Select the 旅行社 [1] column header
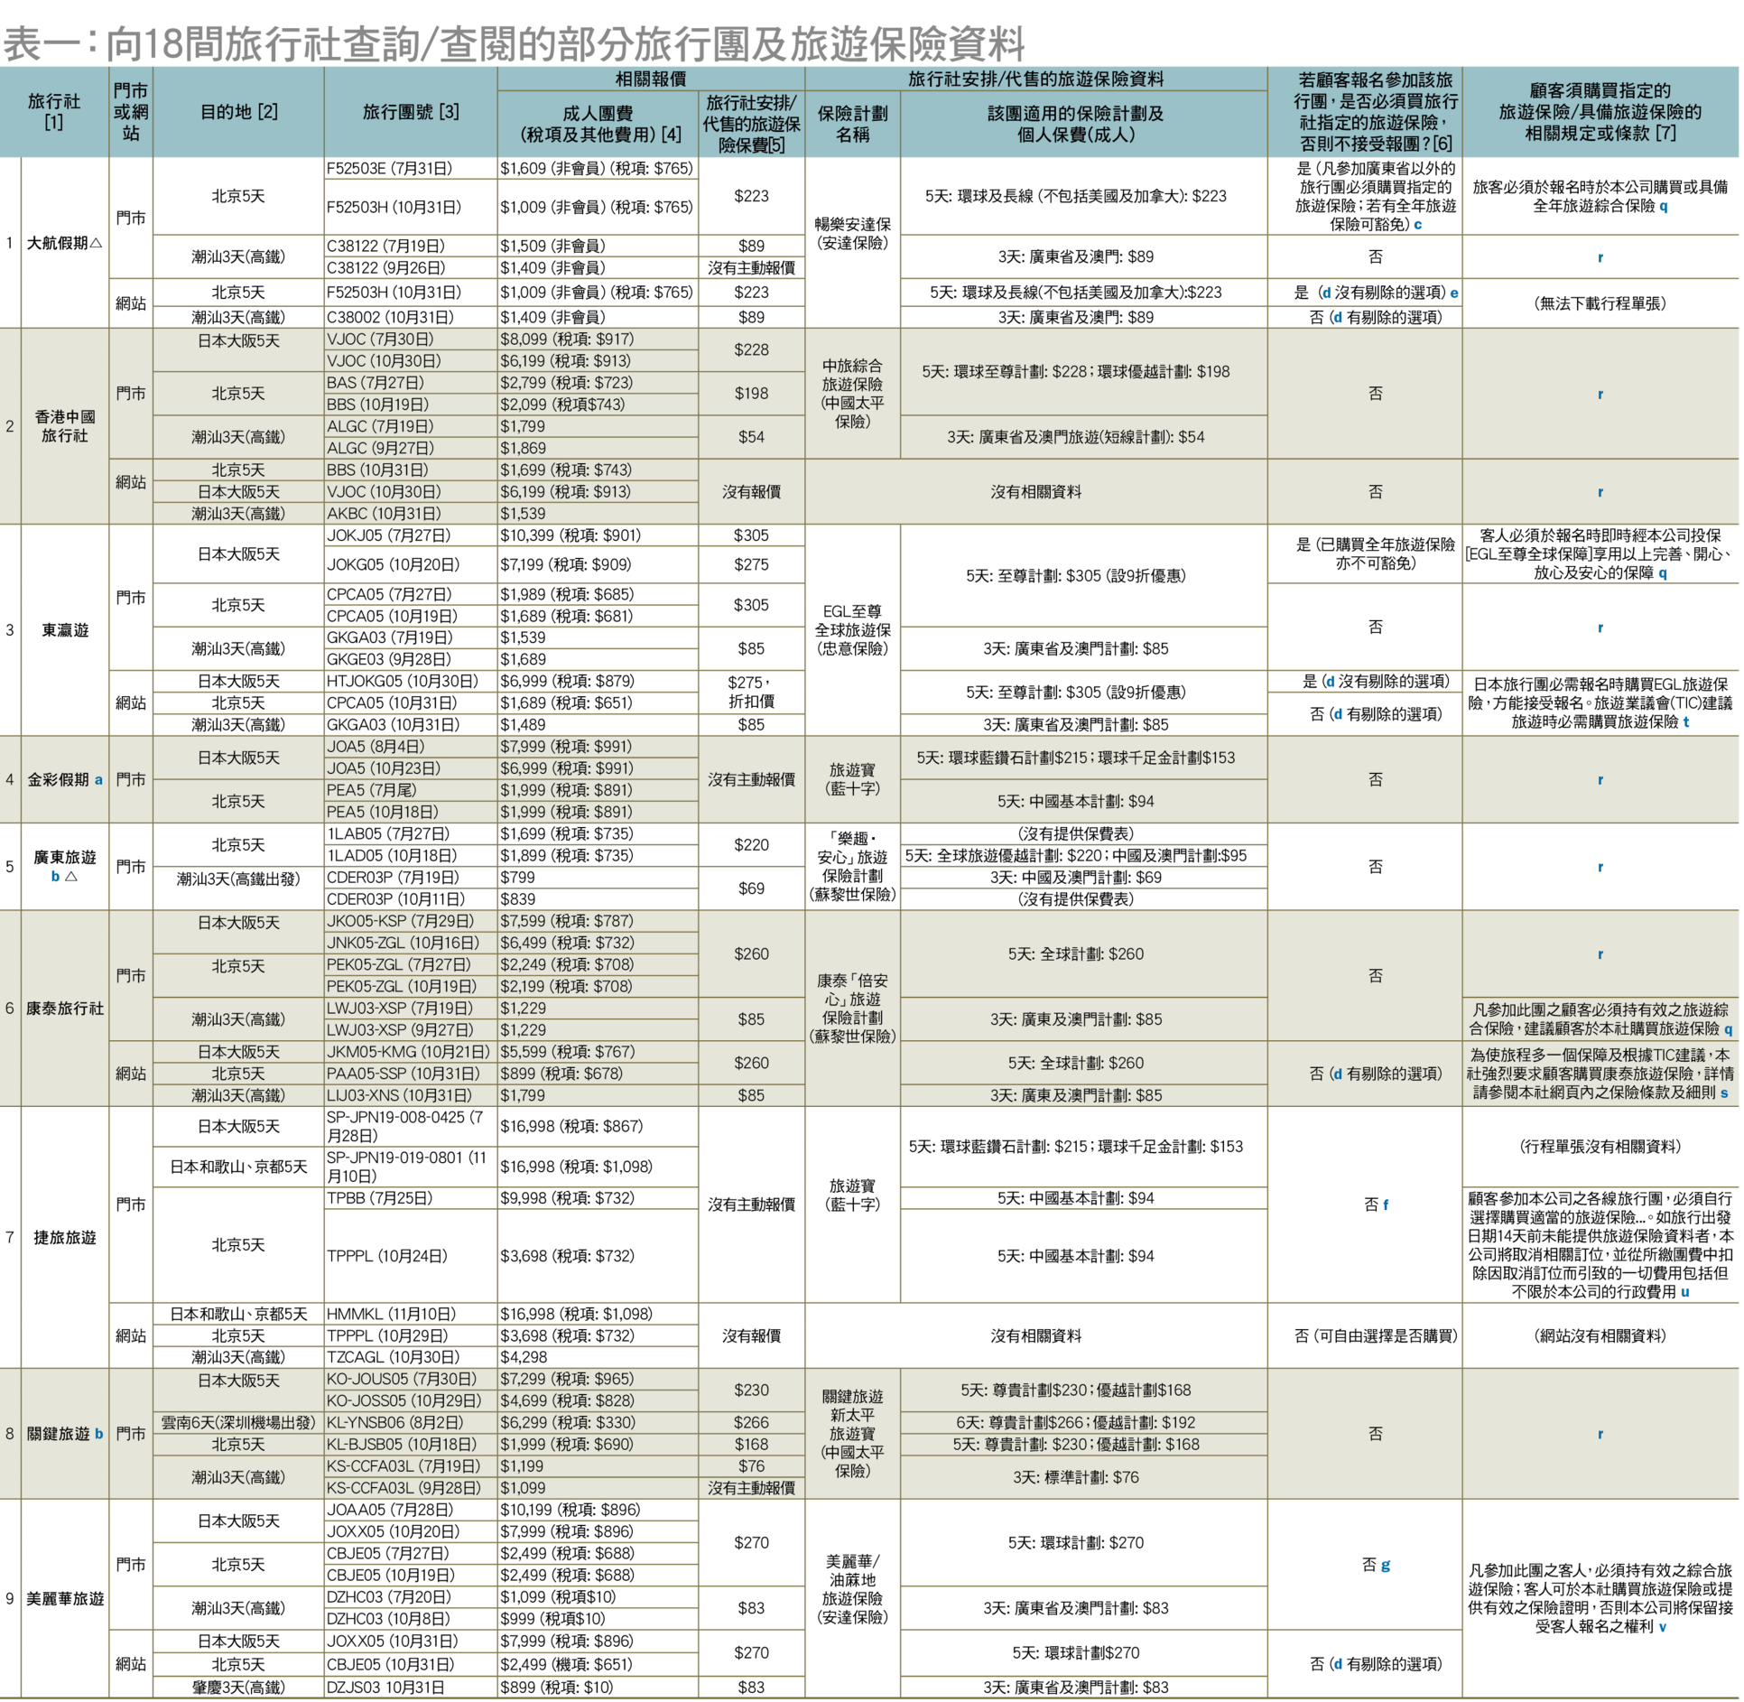 54,112
